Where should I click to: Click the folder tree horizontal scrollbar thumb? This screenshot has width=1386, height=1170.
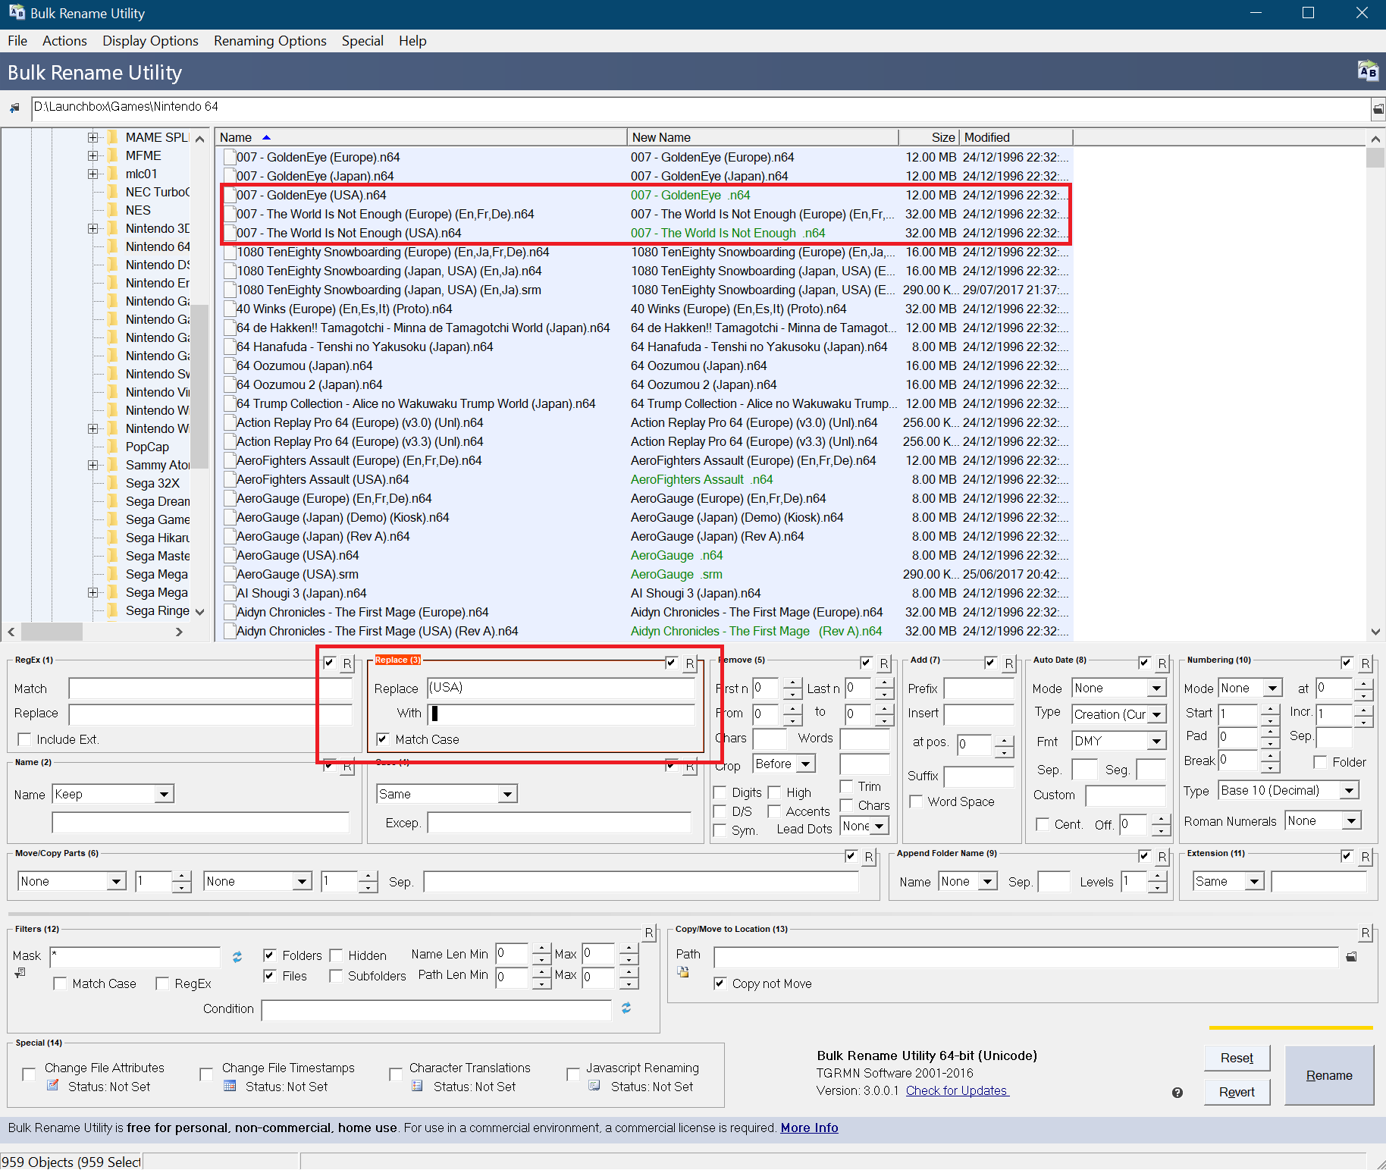52,632
